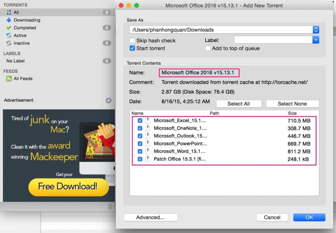Screen dimensions: 336x233
Task: Uncheck the Microsoft_Outlook file checkbox
Action: 140,136
